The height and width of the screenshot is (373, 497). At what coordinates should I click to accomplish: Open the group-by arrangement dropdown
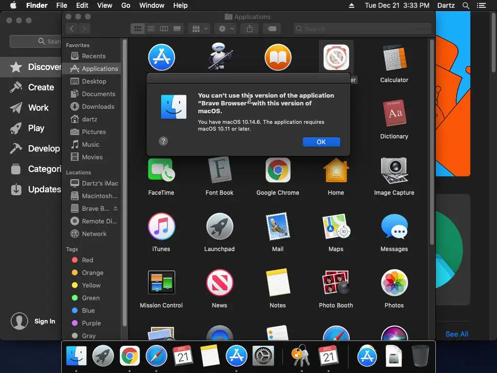(x=199, y=29)
